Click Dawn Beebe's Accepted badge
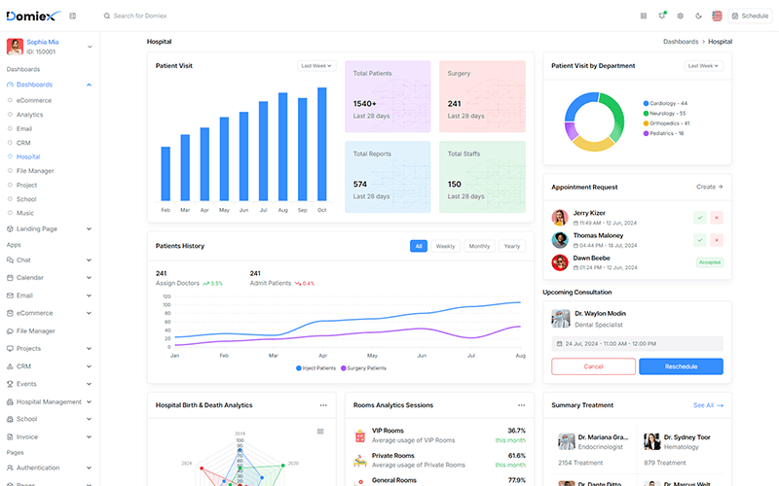Image resolution: width=779 pixels, height=486 pixels. [x=710, y=262]
